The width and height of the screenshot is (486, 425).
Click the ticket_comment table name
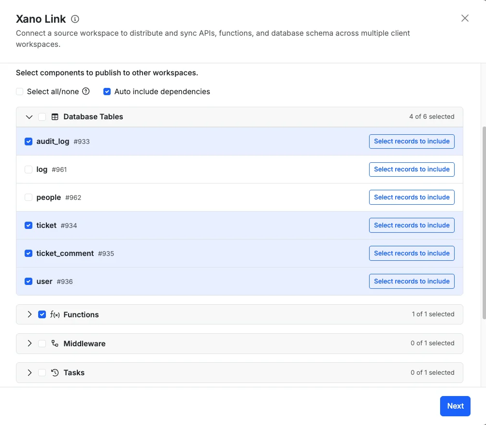[x=65, y=253]
